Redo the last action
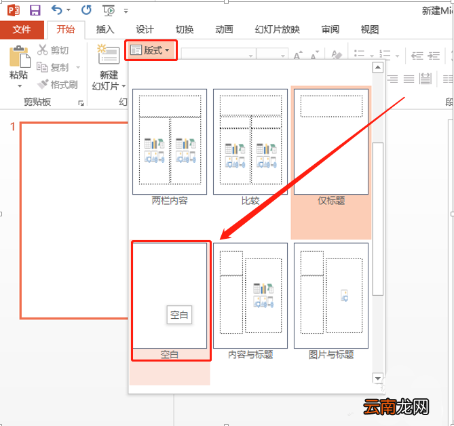The height and width of the screenshot is (426, 454). 86,10
